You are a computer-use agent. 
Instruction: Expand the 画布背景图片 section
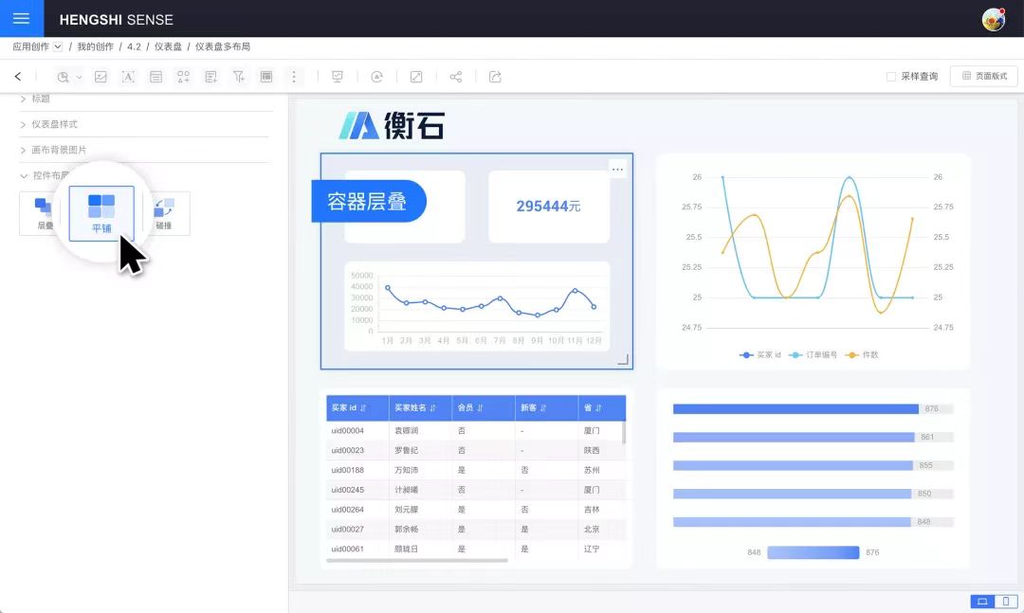tap(59, 150)
